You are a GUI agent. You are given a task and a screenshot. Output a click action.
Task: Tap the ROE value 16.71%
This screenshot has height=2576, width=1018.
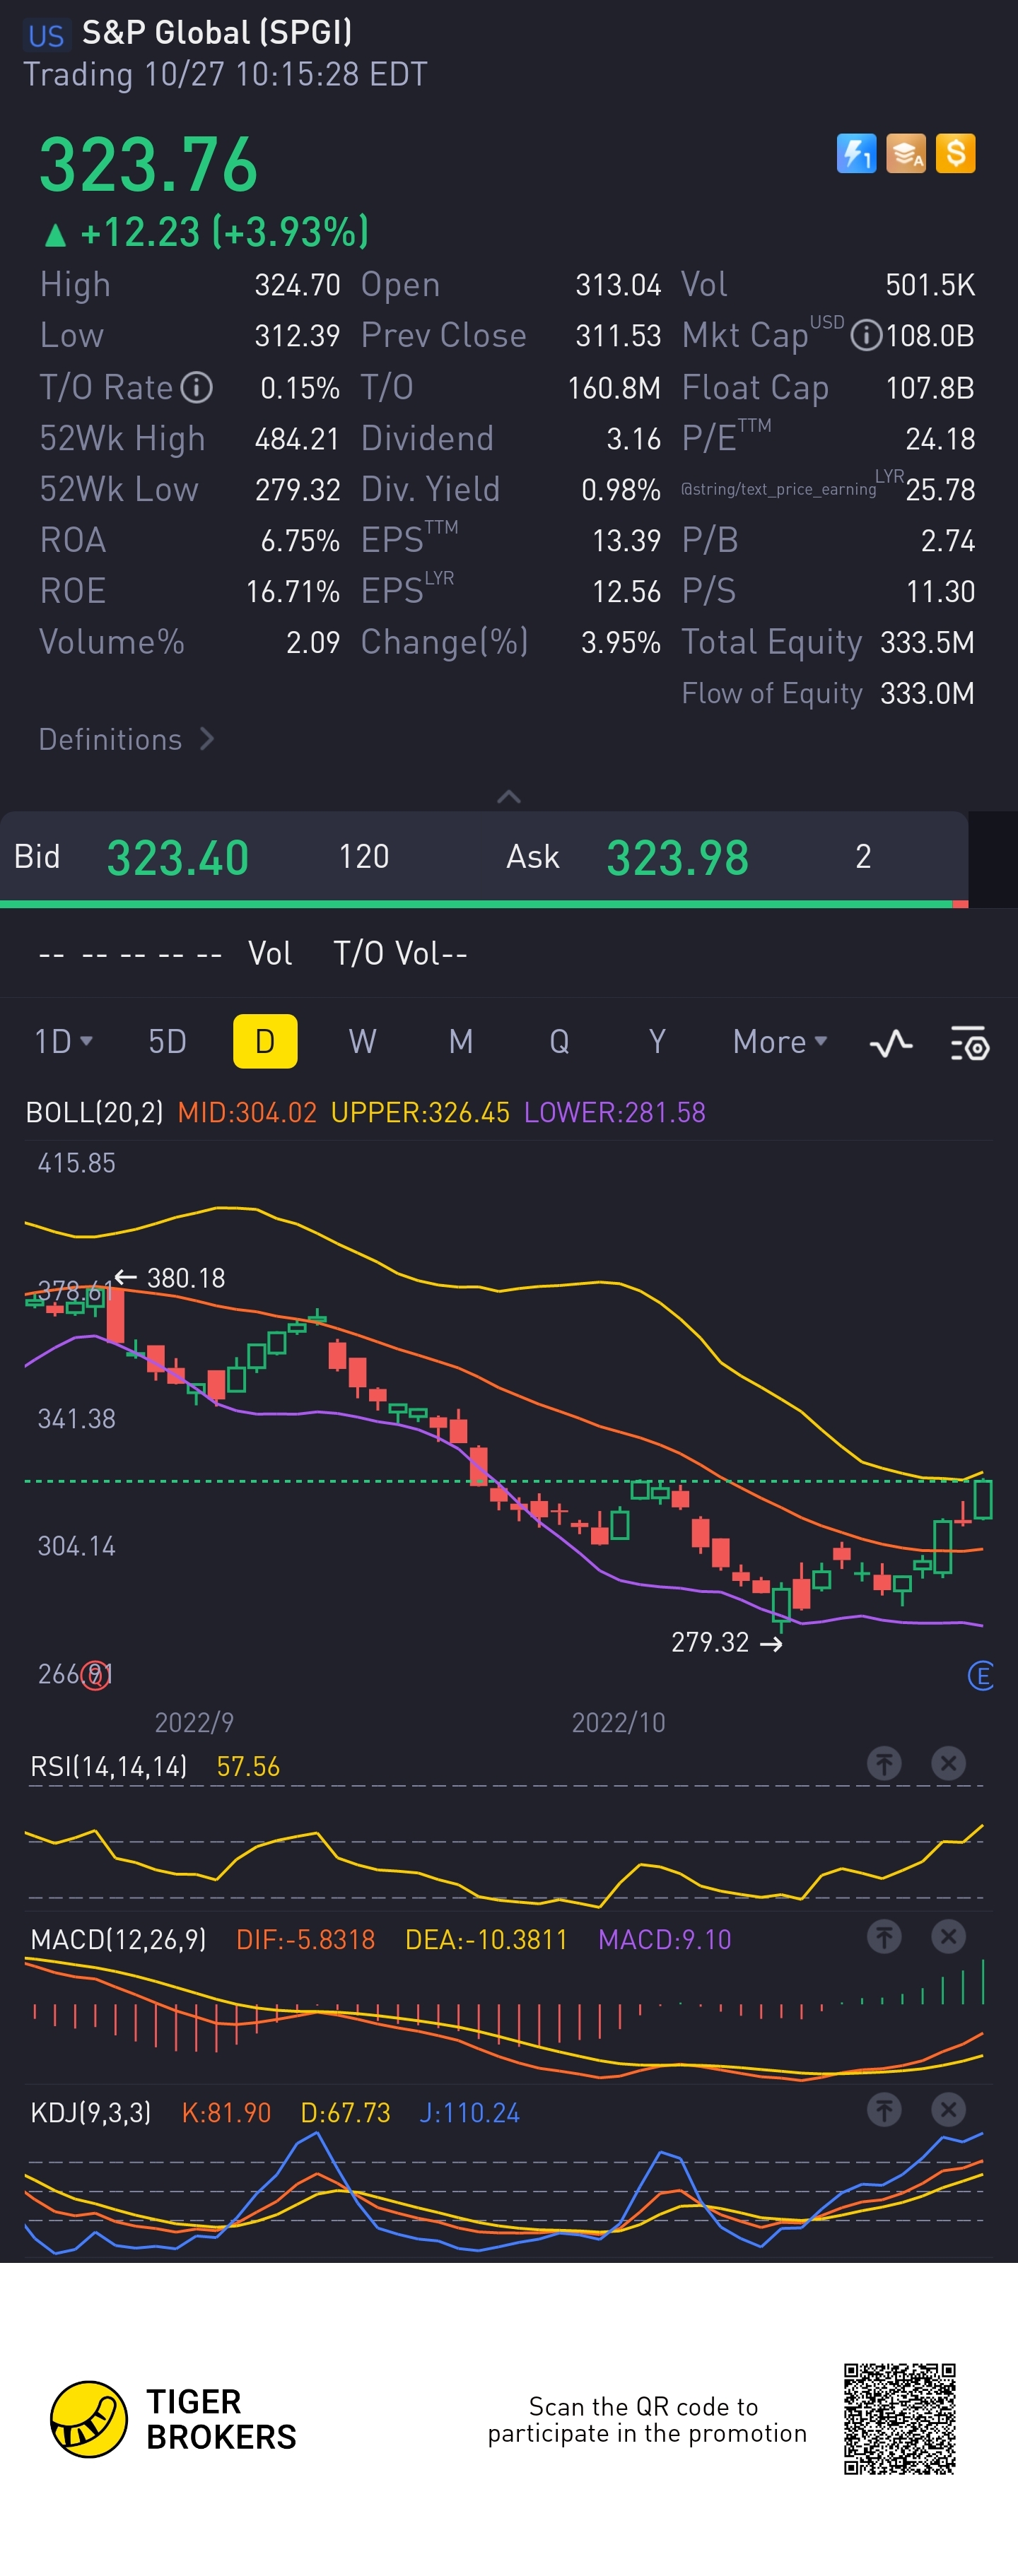coord(293,592)
